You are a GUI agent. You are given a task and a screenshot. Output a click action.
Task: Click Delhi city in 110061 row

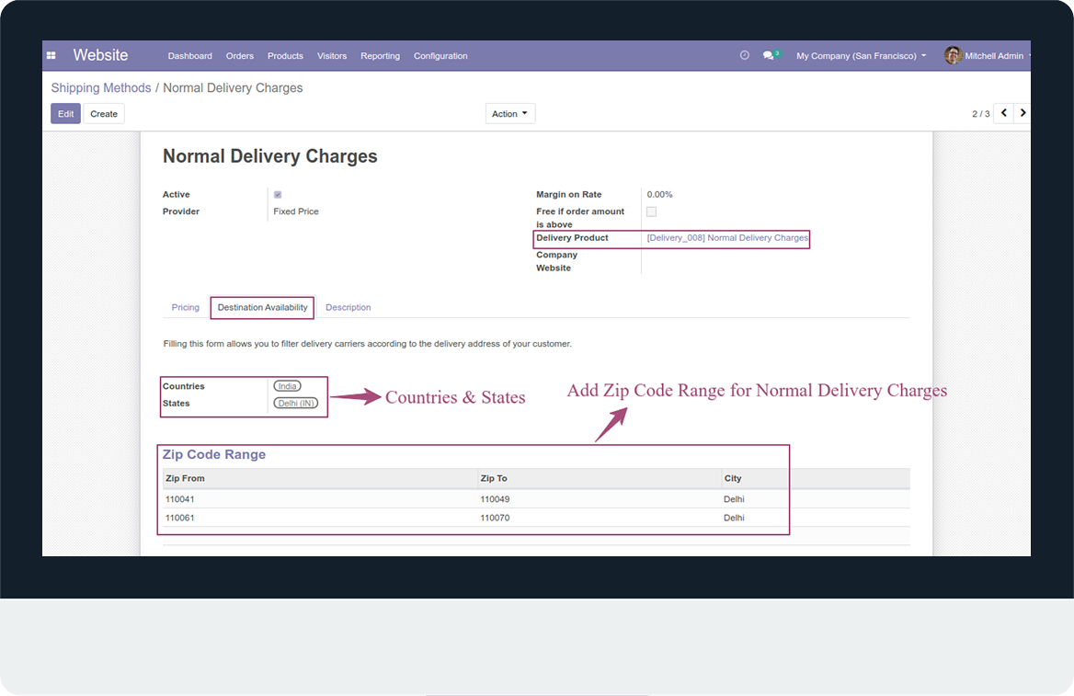click(735, 518)
